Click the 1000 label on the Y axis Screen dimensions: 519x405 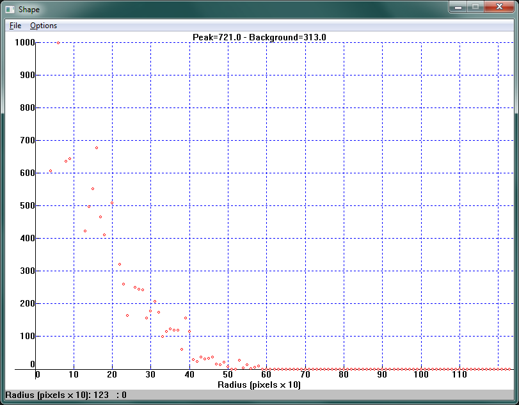pos(24,43)
